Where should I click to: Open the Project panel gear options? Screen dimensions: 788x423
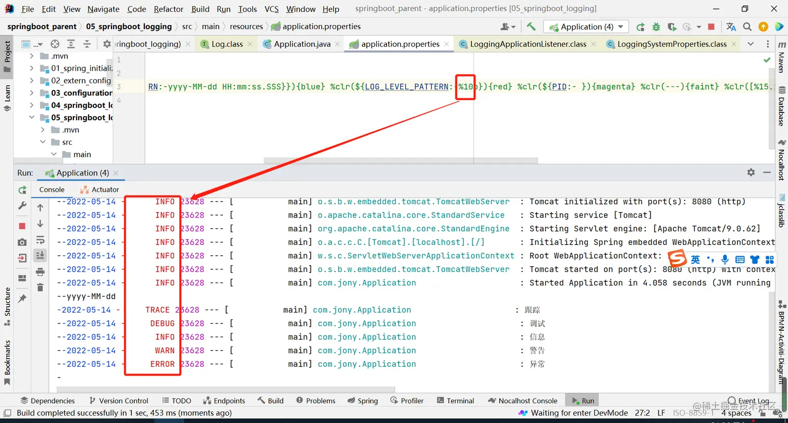coord(107,44)
